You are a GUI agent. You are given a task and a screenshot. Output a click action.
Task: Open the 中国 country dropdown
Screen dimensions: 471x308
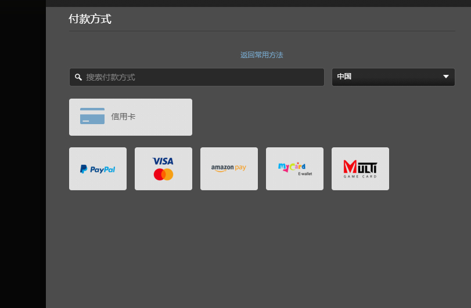tap(393, 77)
